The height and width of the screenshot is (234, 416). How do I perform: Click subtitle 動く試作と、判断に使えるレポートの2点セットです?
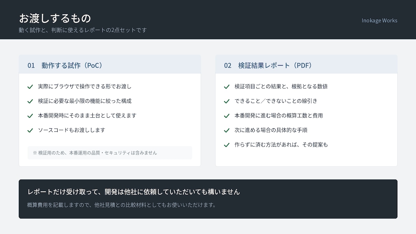tap(83, 30)
